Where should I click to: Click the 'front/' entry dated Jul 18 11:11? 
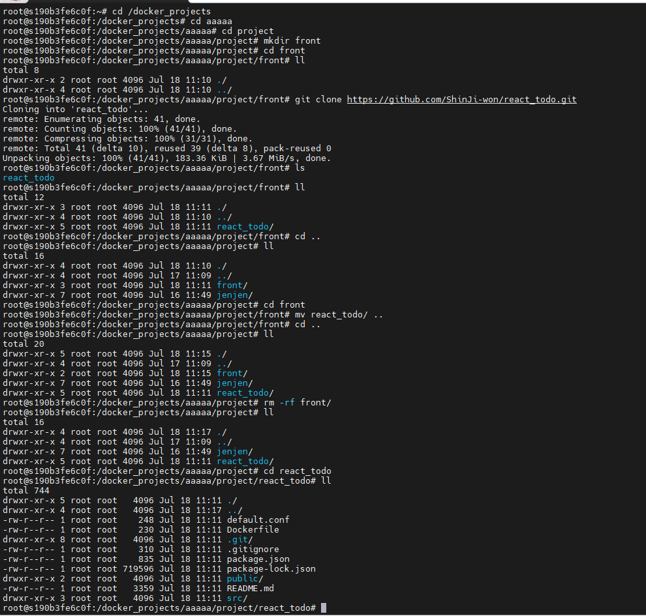pyautogui.click(x=232, y=286)
